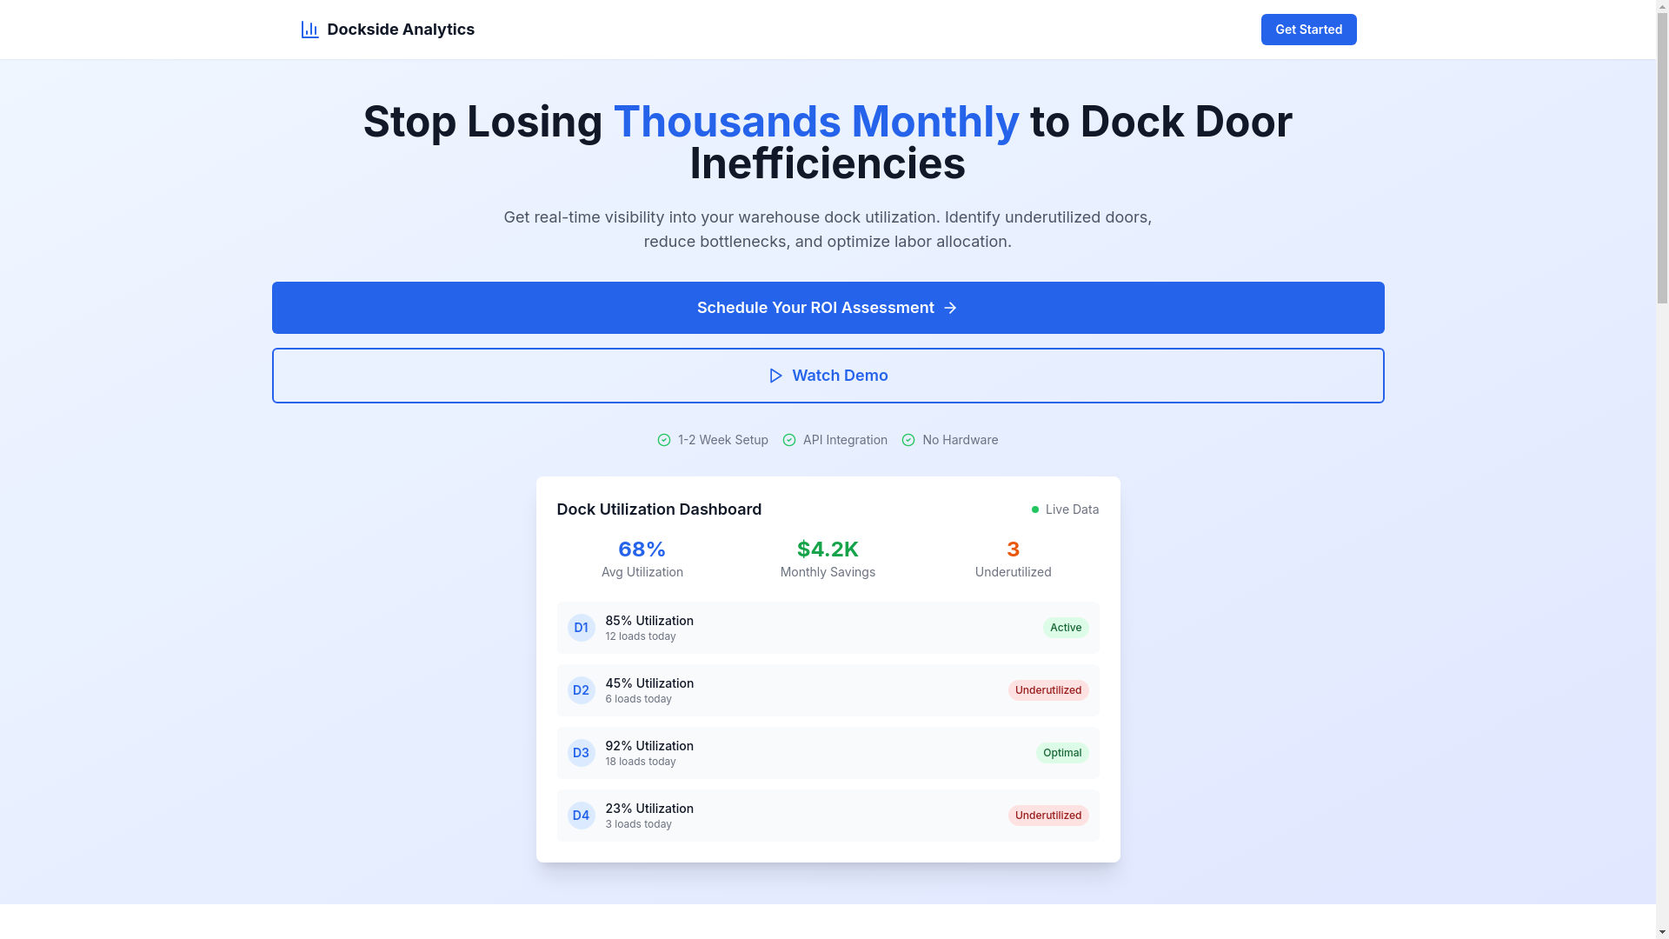
Task: Click the Live Data label
Action: coord(1072,509)
